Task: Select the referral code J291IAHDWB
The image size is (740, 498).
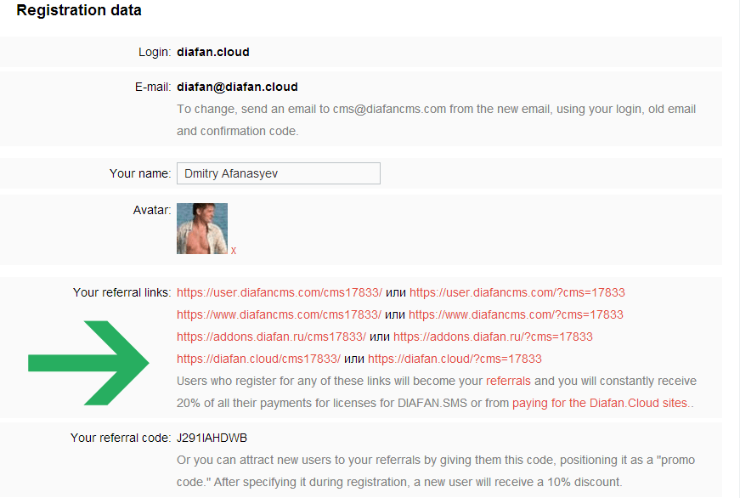Action: coord(212,438)
